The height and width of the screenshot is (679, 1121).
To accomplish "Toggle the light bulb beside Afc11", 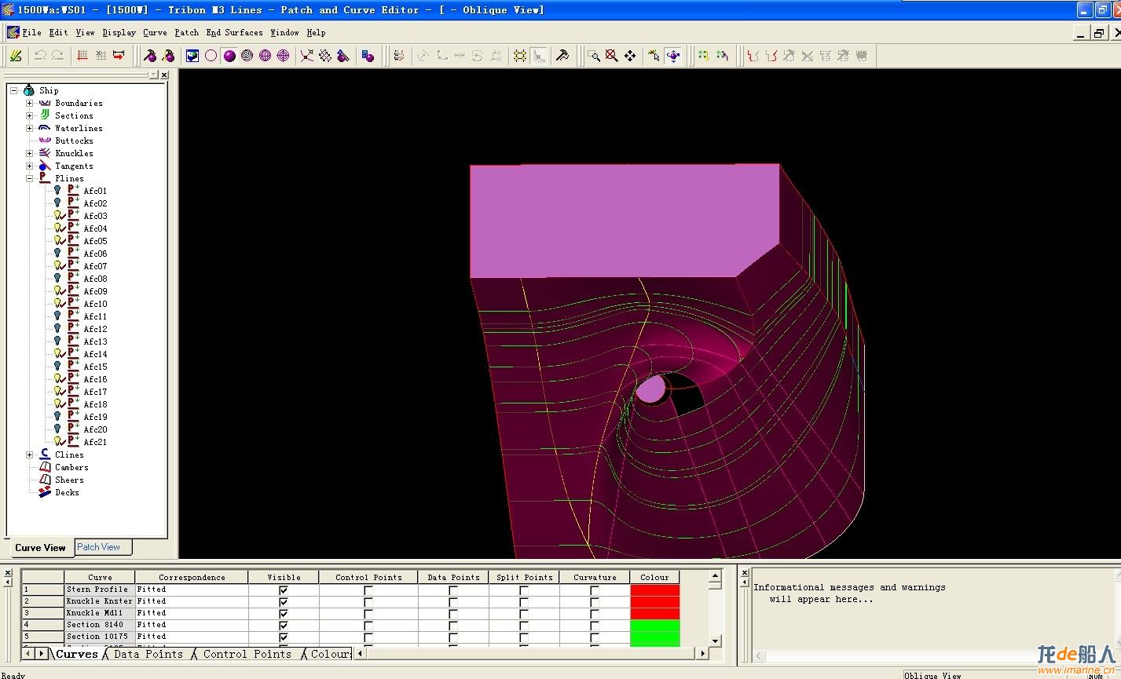I will click(57, 316).
